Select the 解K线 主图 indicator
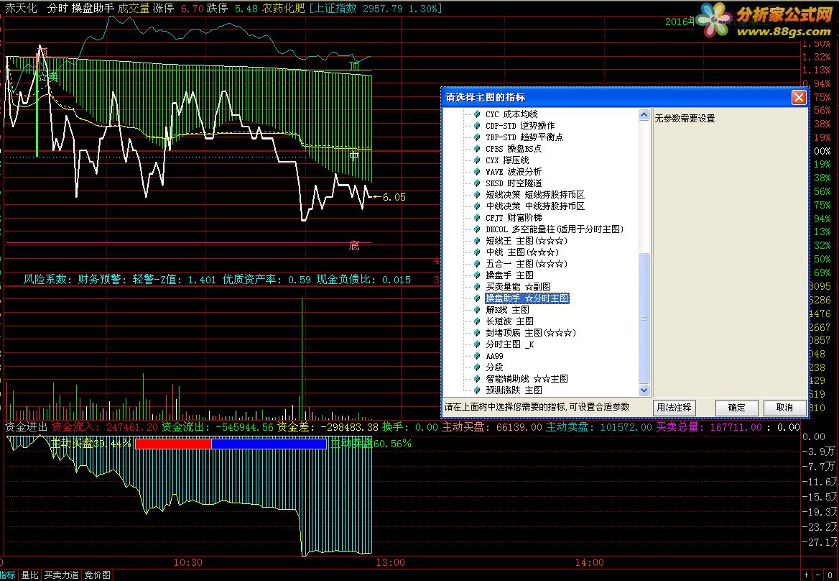 506,309
